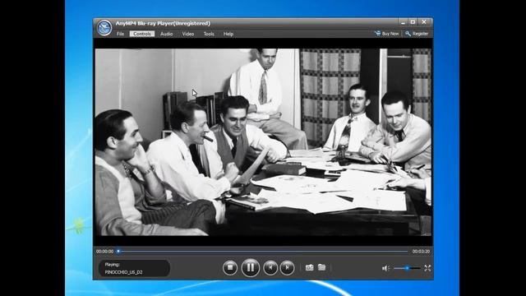Screen dimensions: 526x296
Task: Open the snapshot folder icon
Action: tap(321, 267)
